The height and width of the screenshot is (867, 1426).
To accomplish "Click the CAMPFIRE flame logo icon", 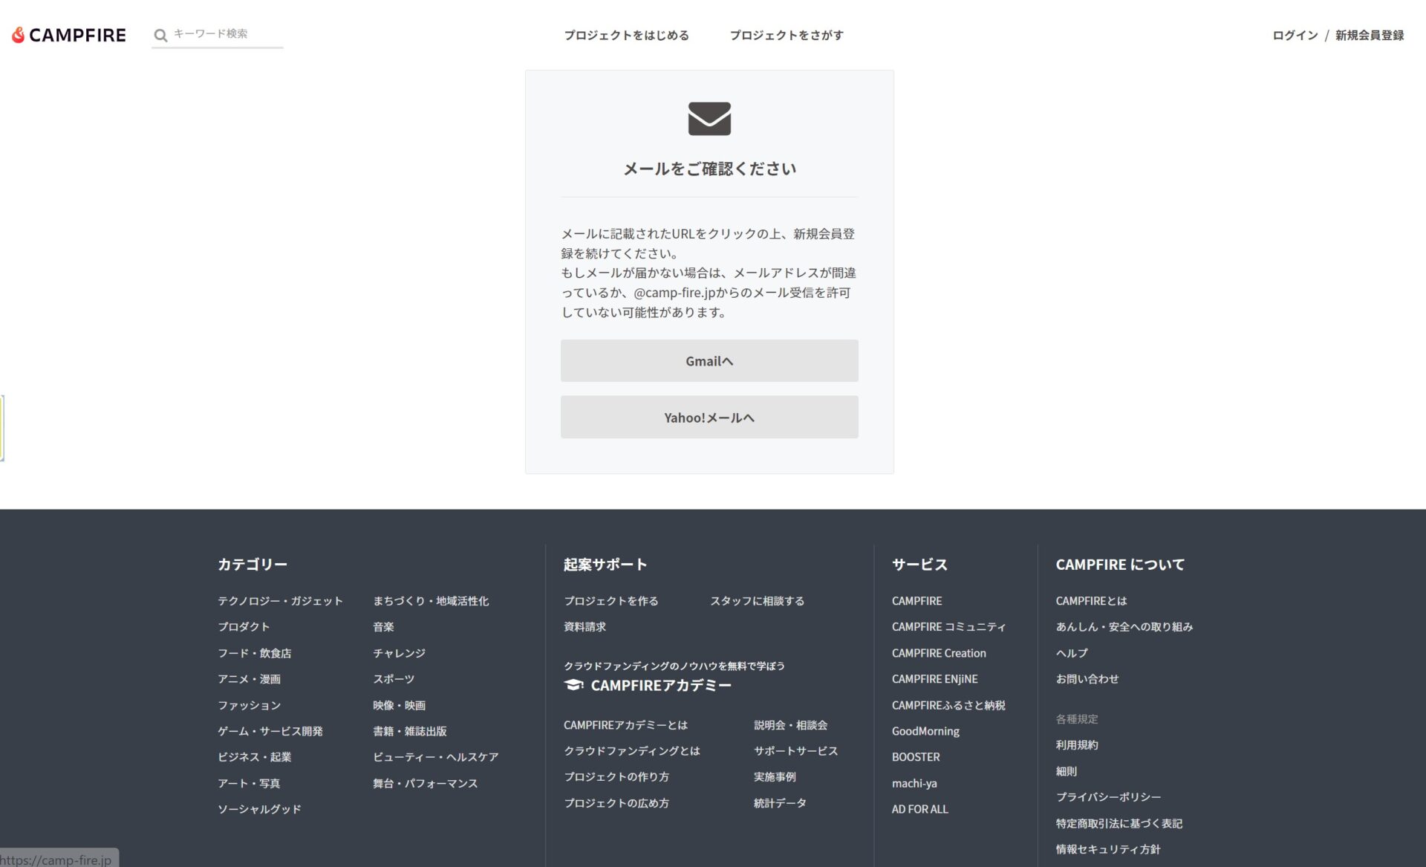I will (17, 36).
